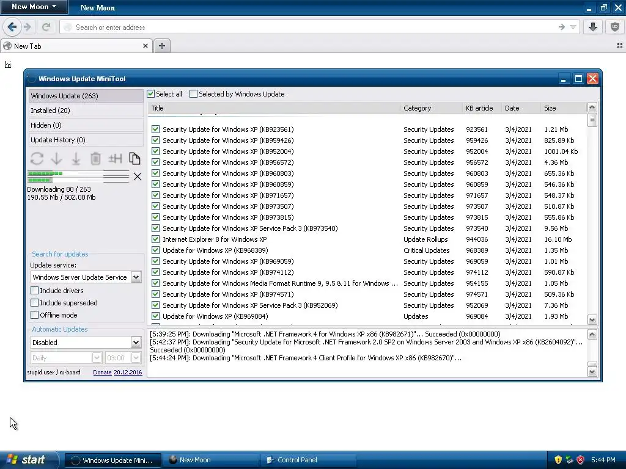Switch to New Moon in taskbar
The image size is (626, 469).
[212, 460]
